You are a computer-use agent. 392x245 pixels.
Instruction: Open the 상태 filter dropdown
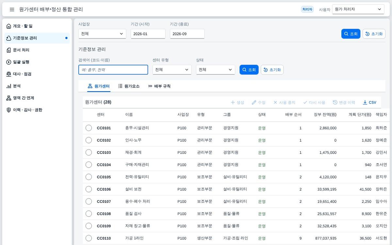pyautogui.click(x=216, y=70)
